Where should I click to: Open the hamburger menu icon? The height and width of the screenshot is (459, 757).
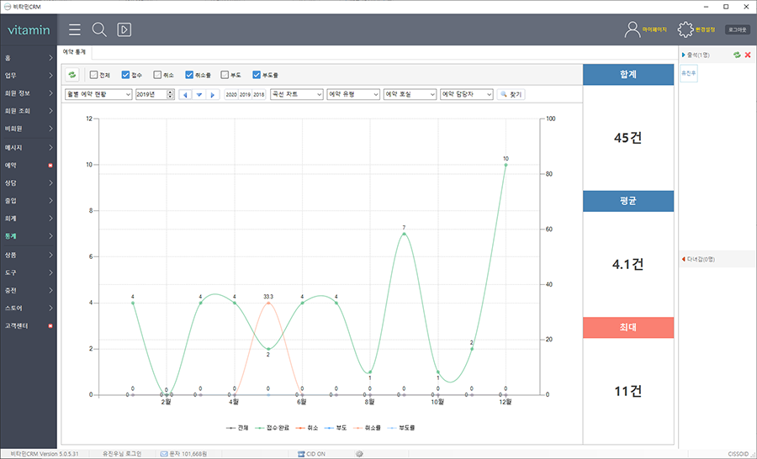74,30
